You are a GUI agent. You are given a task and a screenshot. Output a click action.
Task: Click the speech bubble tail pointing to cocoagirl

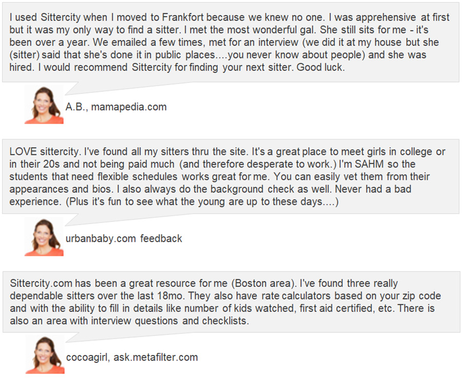(x=73, y=338)
